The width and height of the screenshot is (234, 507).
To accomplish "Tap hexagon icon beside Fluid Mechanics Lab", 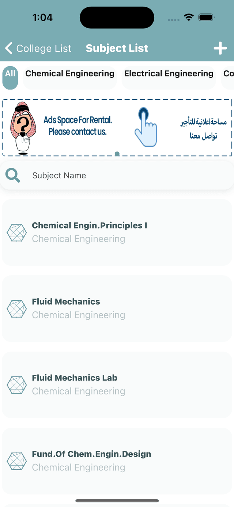I will (17, 385).
